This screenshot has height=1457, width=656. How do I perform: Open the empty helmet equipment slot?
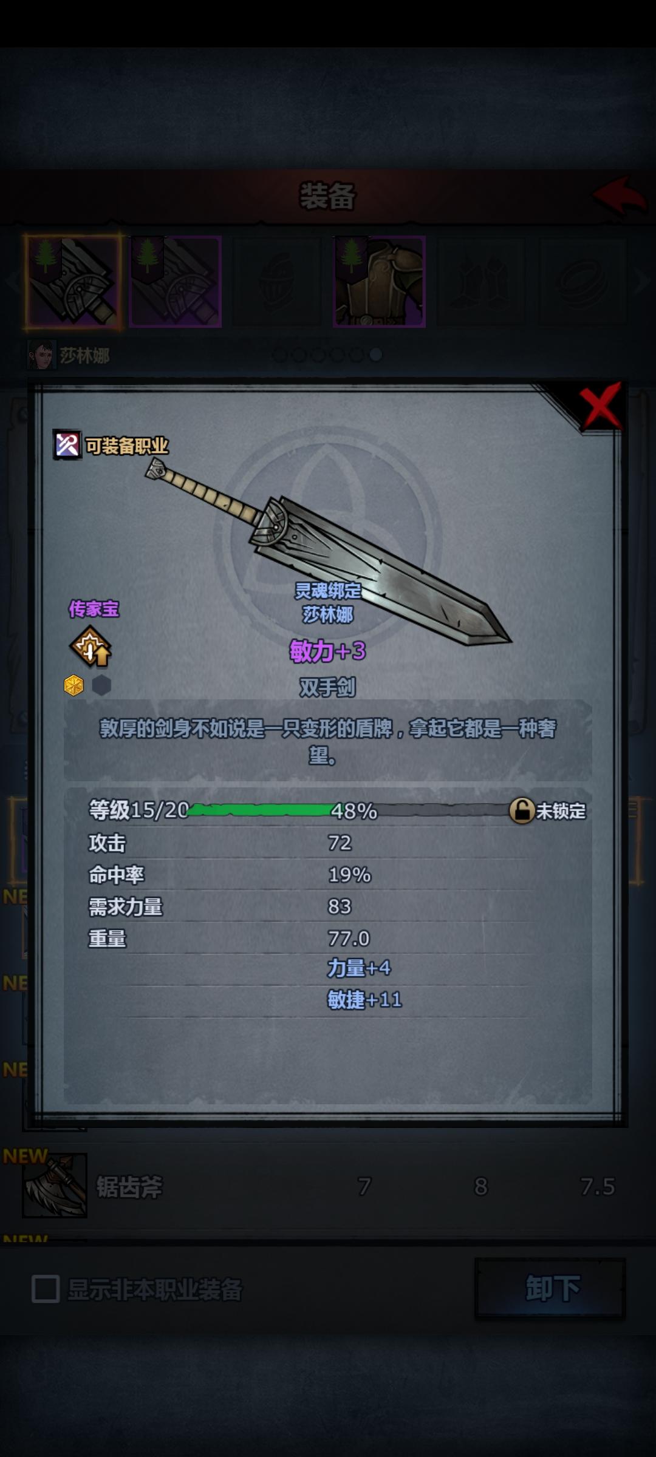(x=277, y=282)
